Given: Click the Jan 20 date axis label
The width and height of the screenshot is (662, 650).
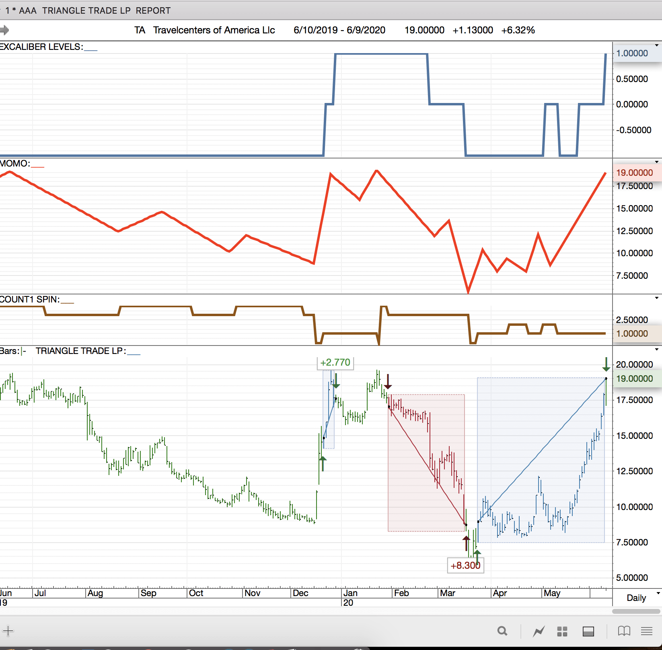Looking at the screenshot, I should (x=350, y=598).
